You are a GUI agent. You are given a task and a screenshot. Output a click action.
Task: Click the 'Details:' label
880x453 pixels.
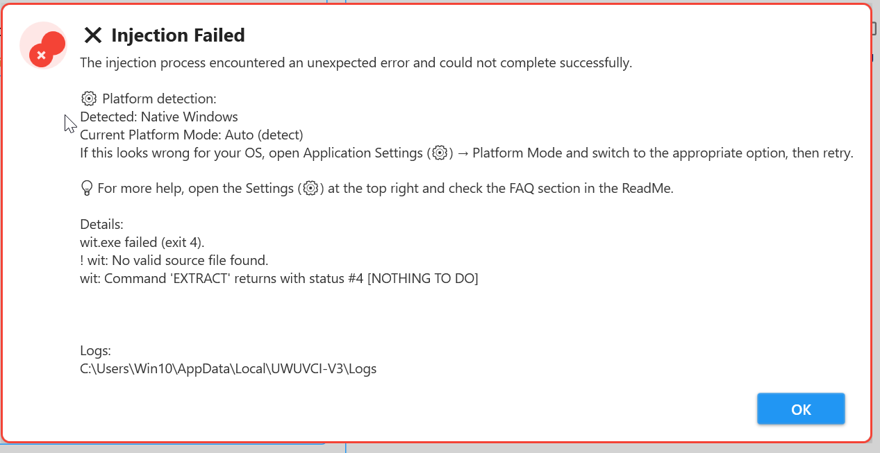[x=101, y=224]
